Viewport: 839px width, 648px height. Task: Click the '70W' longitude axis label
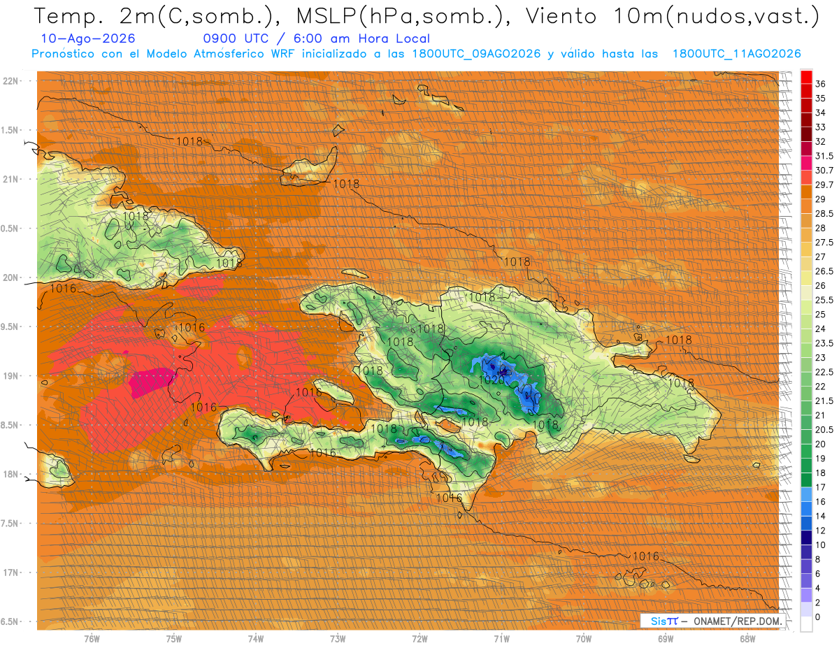(583, 638)
